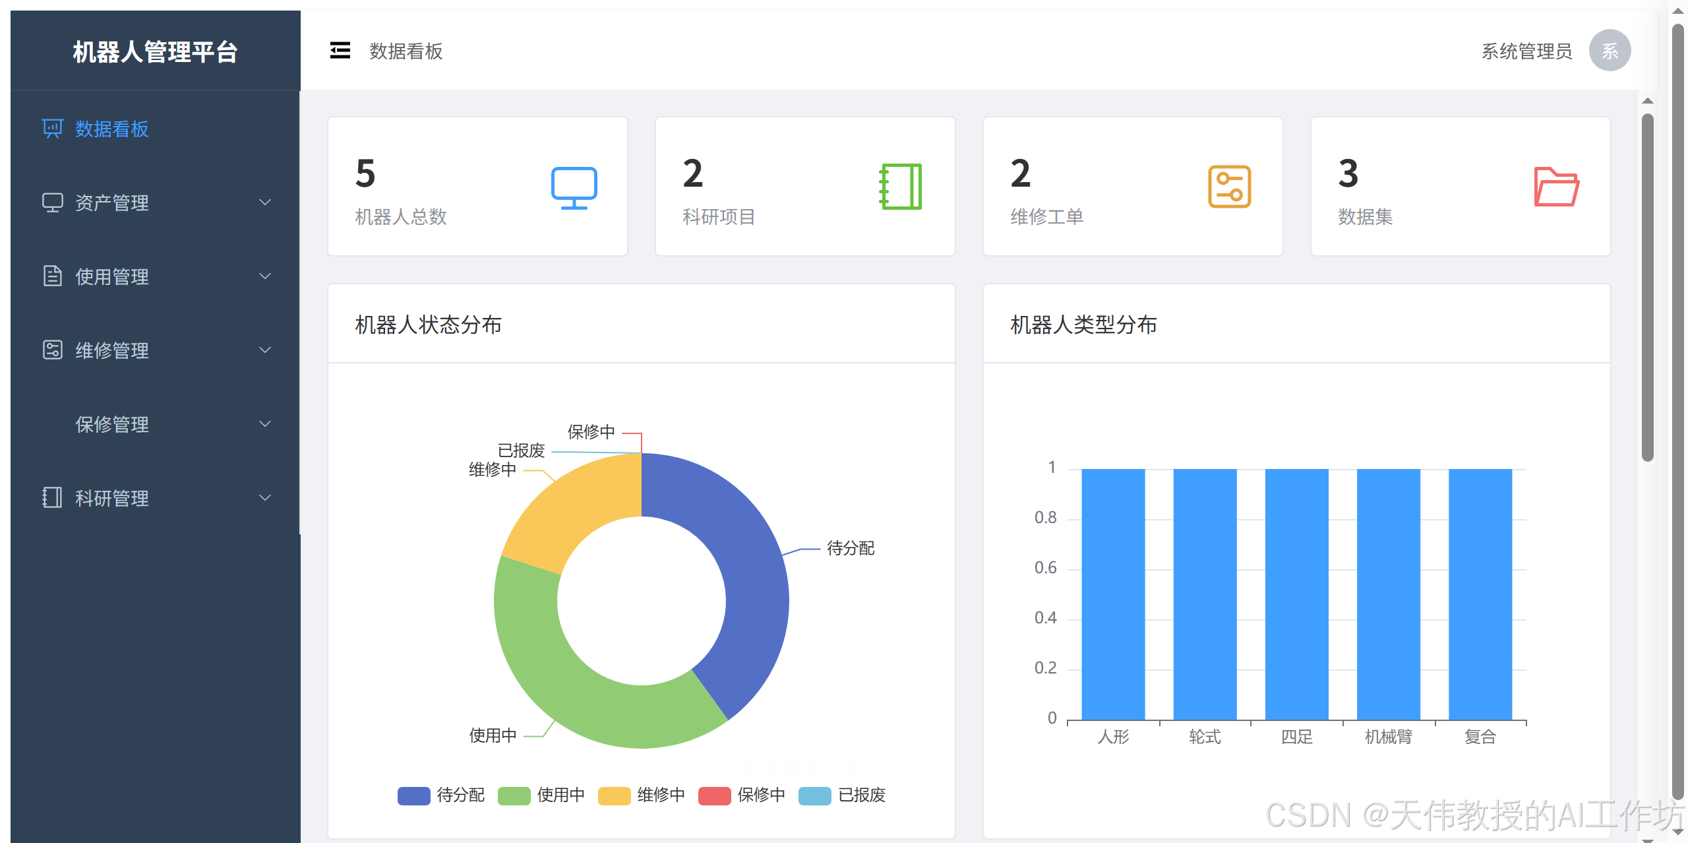Click the 复合 x-axis label
Viewport: 1688px width, 843px height.
point(1480,737)
